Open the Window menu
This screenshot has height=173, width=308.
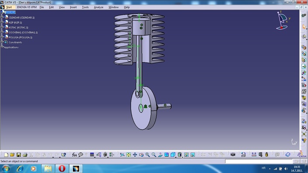pyautogui.click(x=114, y=7)
